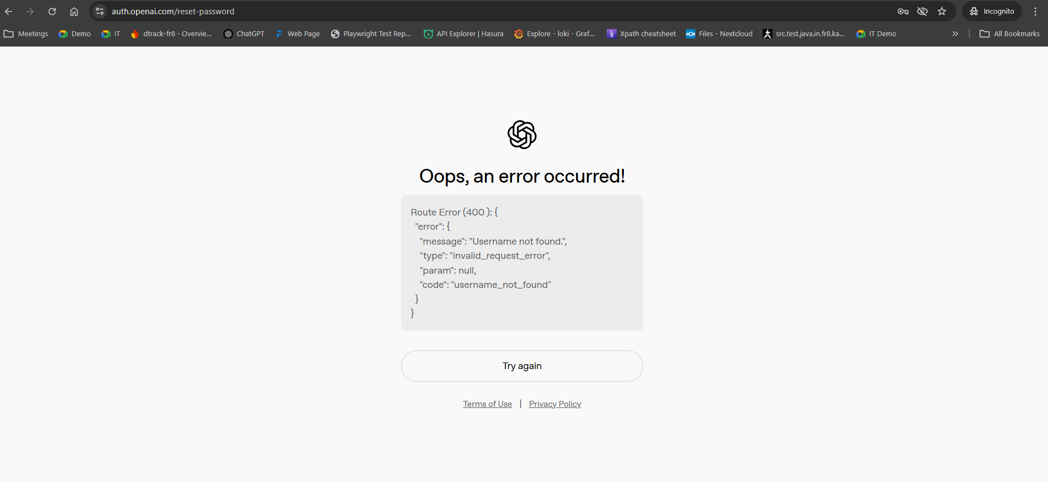Open site information icon in address bar

[100, 12]
